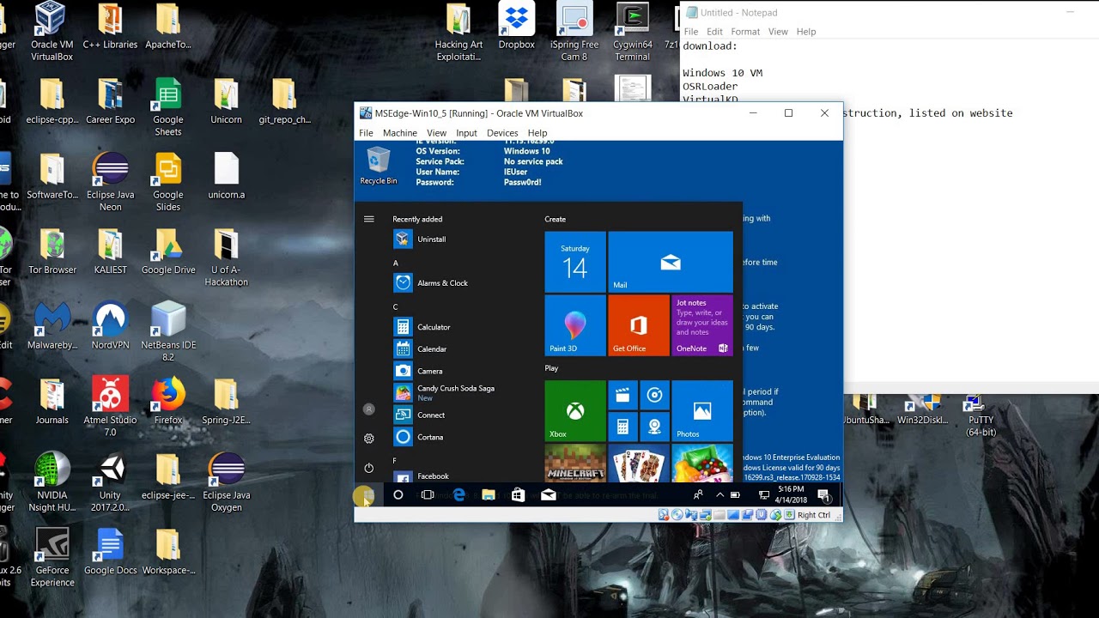1099x618 pixels.
Task: Select the "A" letter header in app list
Action: point(396,264)
